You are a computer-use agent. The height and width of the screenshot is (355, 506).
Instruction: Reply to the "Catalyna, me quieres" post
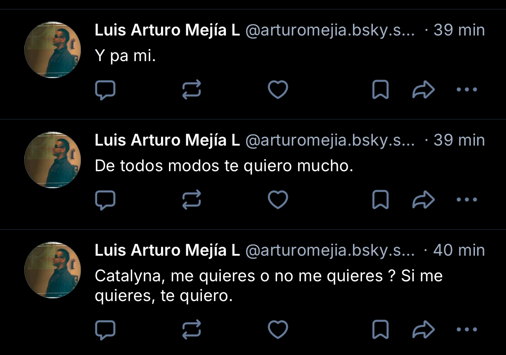pyautogui.click(x=106, y=330)
